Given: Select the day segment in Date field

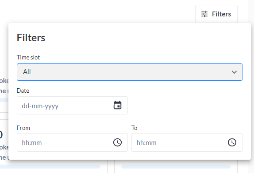Looking at the screenshot, I should pyautogui.click(x=26, y=106).
